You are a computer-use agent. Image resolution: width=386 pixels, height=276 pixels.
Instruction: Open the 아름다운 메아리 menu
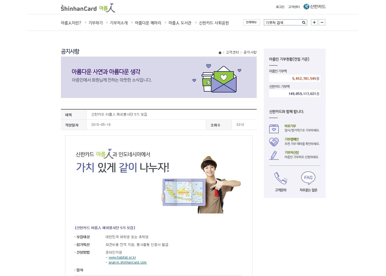pyautogui.click(x=148, y=23)
